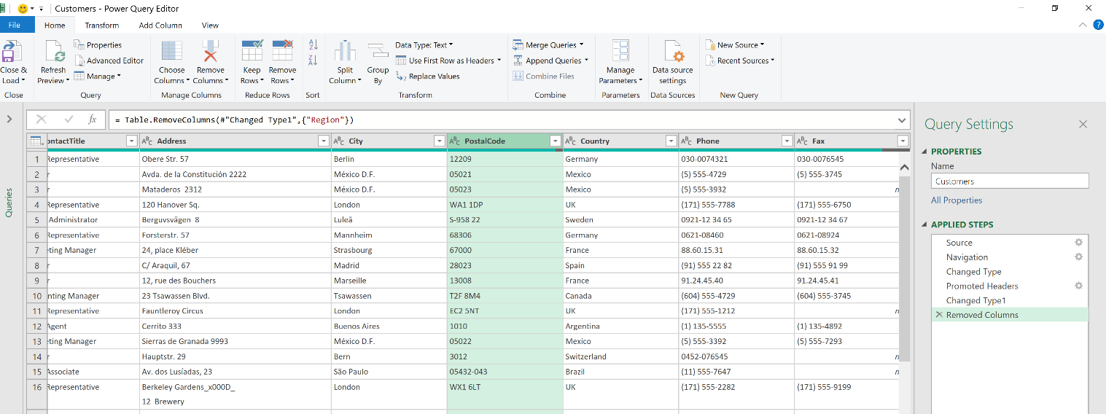The image size is (1106, 414).
Task: Open City column filter dropdown
Action: pos(440,141)
